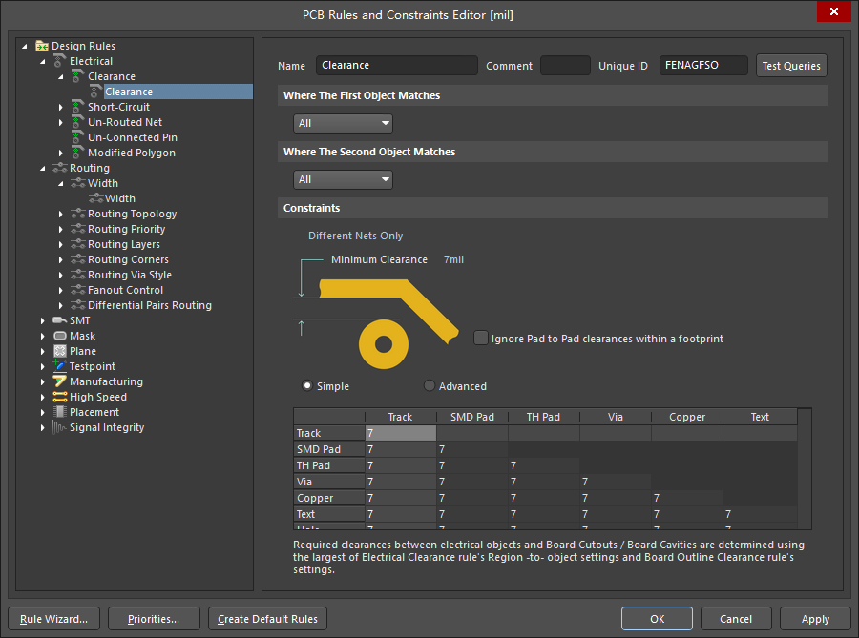Expand the Routing Topology node
Viewport: 859px width, 638px height.
tap(61, 214)
